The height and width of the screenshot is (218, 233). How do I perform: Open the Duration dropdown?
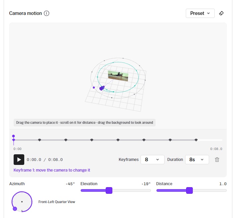pos(197,160)
